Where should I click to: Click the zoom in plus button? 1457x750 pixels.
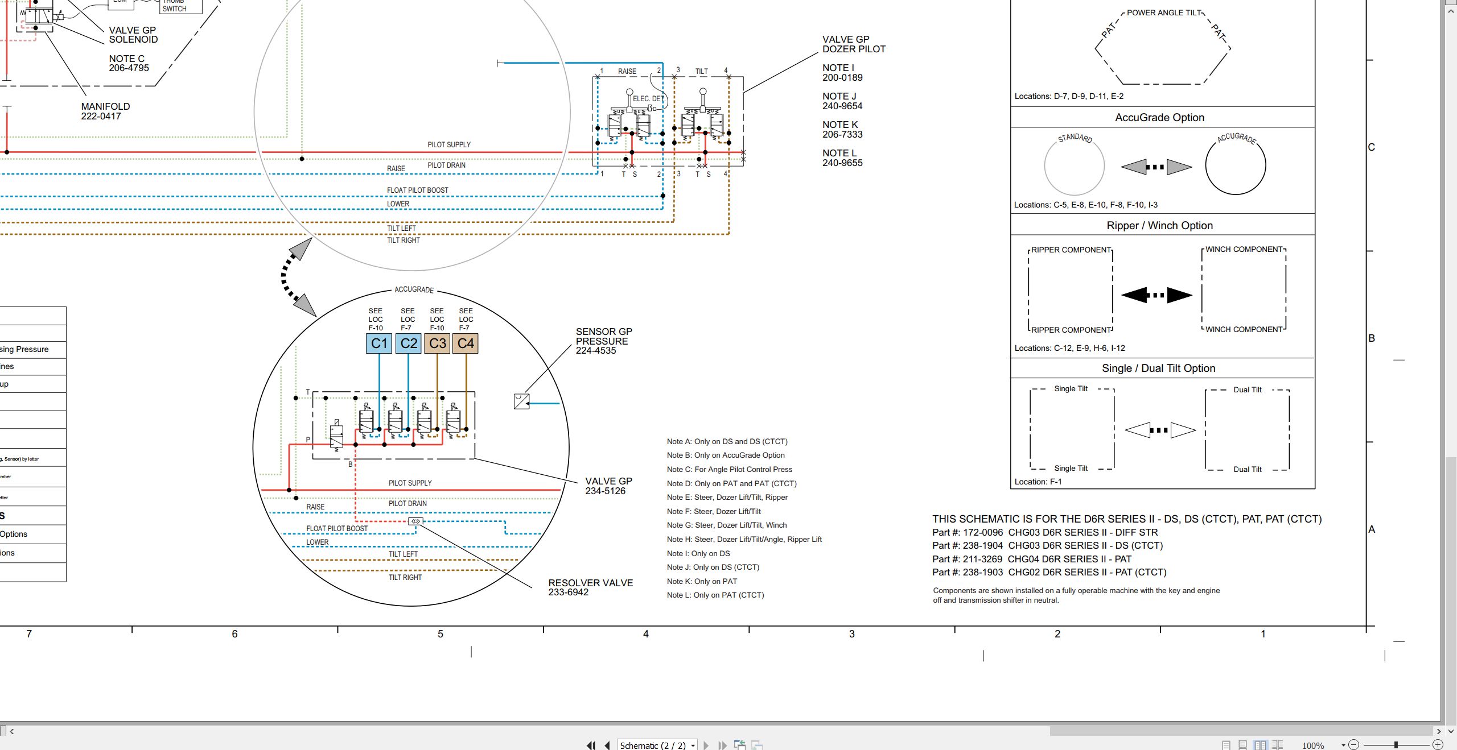[x=1438, y=745]
